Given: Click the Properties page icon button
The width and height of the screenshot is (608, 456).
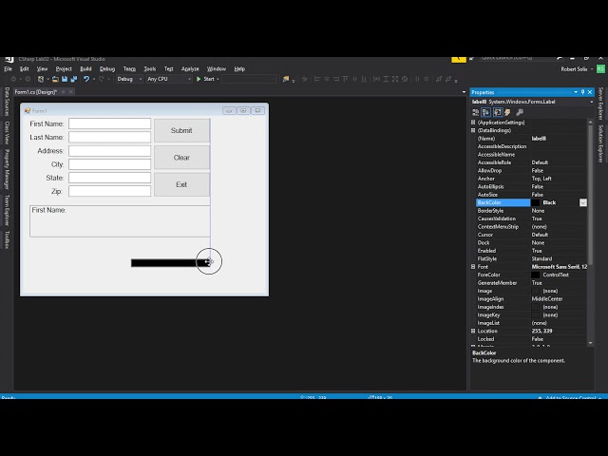Looking at the screenshot, I should coord(498,112).
